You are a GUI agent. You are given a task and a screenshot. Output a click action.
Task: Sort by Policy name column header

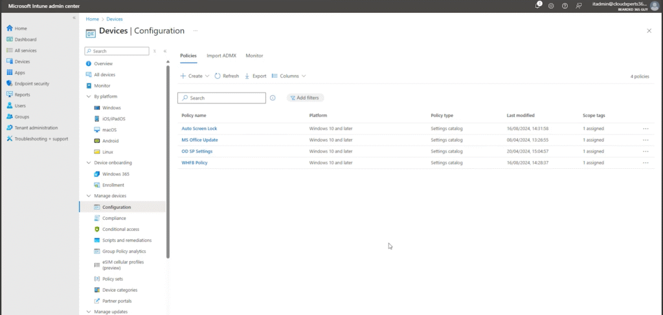tap(194, 115)
